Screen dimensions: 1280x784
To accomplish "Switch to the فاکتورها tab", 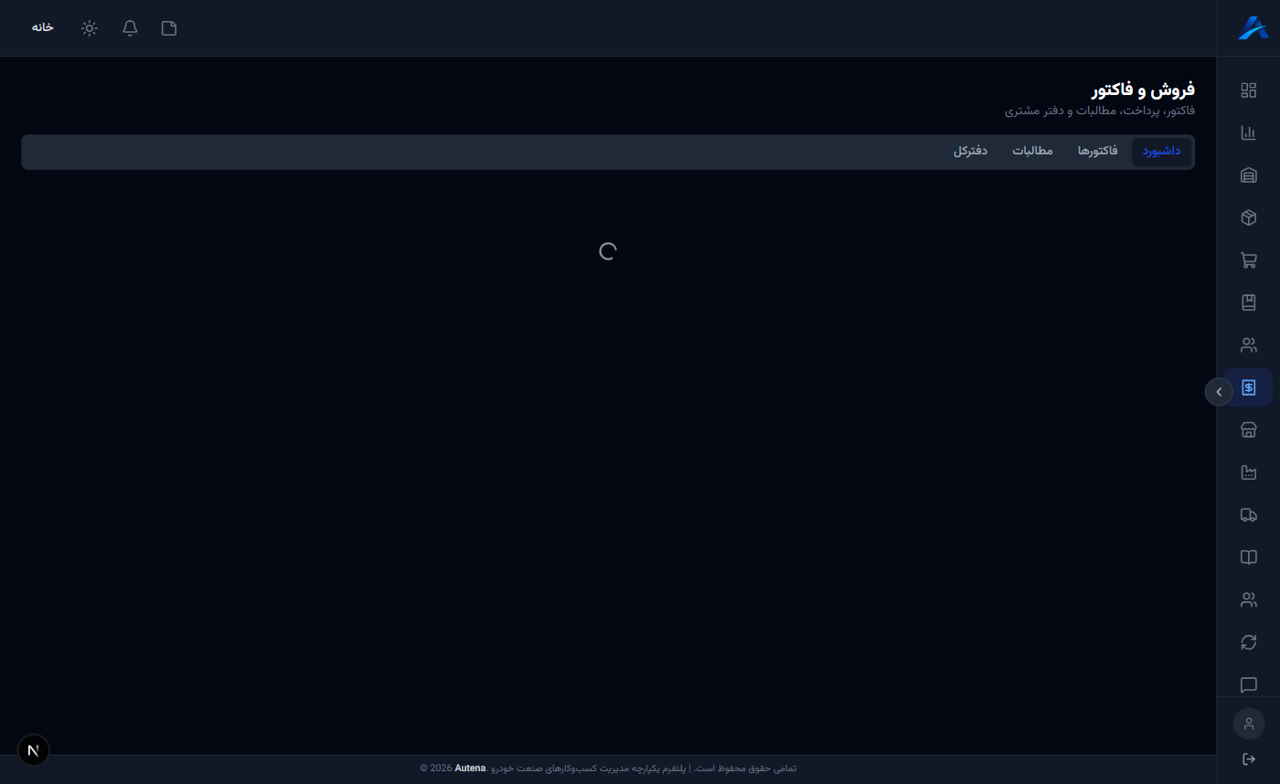I will tap(1098, 152).
